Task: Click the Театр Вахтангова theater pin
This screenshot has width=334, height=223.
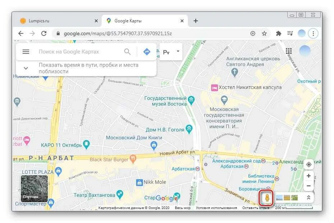Action: pyautogui.click(x=120, y=194)
